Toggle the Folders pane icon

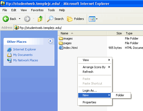(70, 19)
